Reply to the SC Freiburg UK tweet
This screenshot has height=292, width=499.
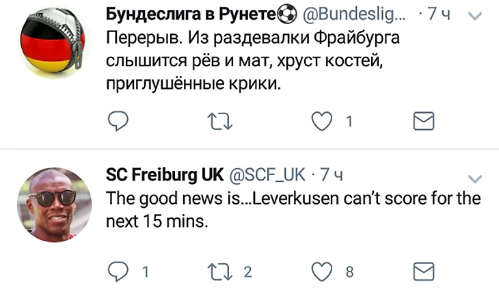click(x=118, y=271)
